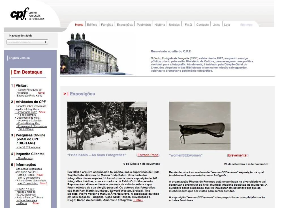Viewport: 284px width, 208px height.
Task: Click the 'até 19 de setembro' link
Action: tap(29, 178)
